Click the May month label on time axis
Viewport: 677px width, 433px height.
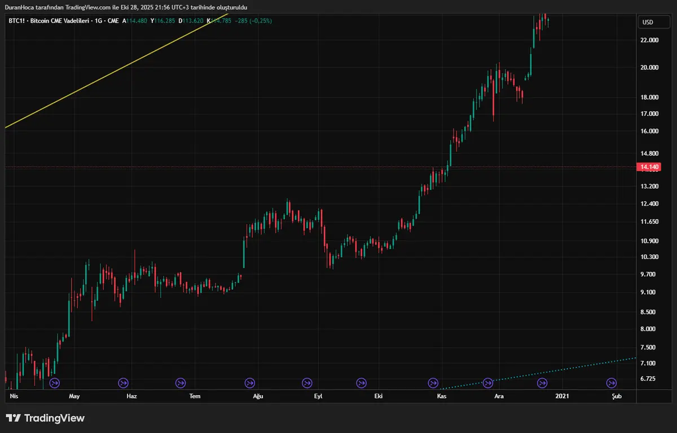[74, 396]
